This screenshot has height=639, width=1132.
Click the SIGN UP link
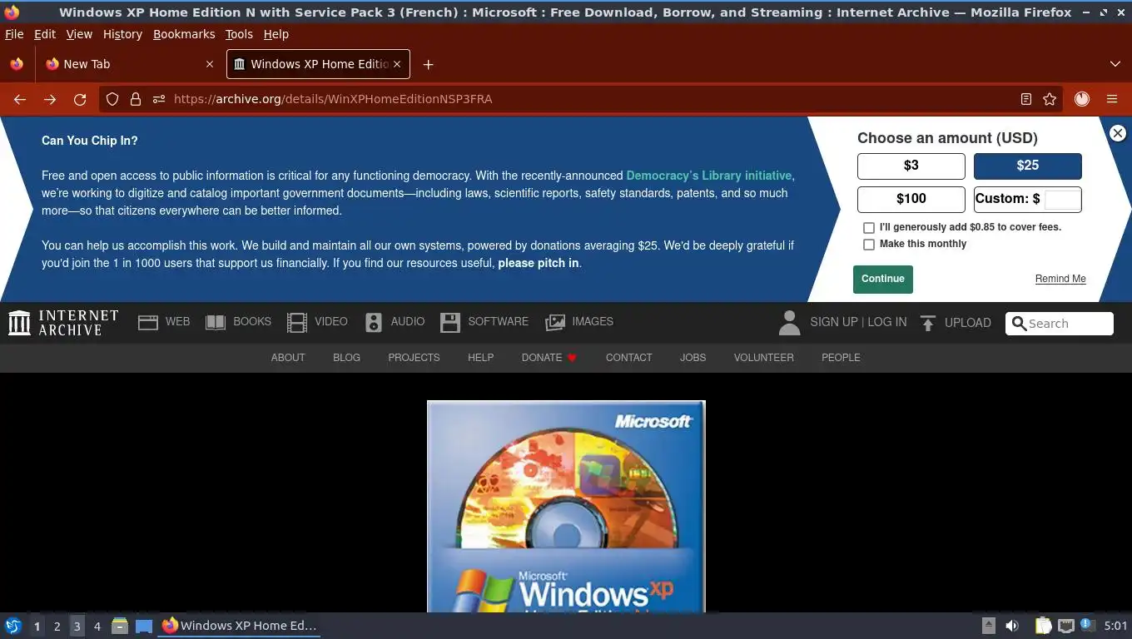tap(833, 322)
